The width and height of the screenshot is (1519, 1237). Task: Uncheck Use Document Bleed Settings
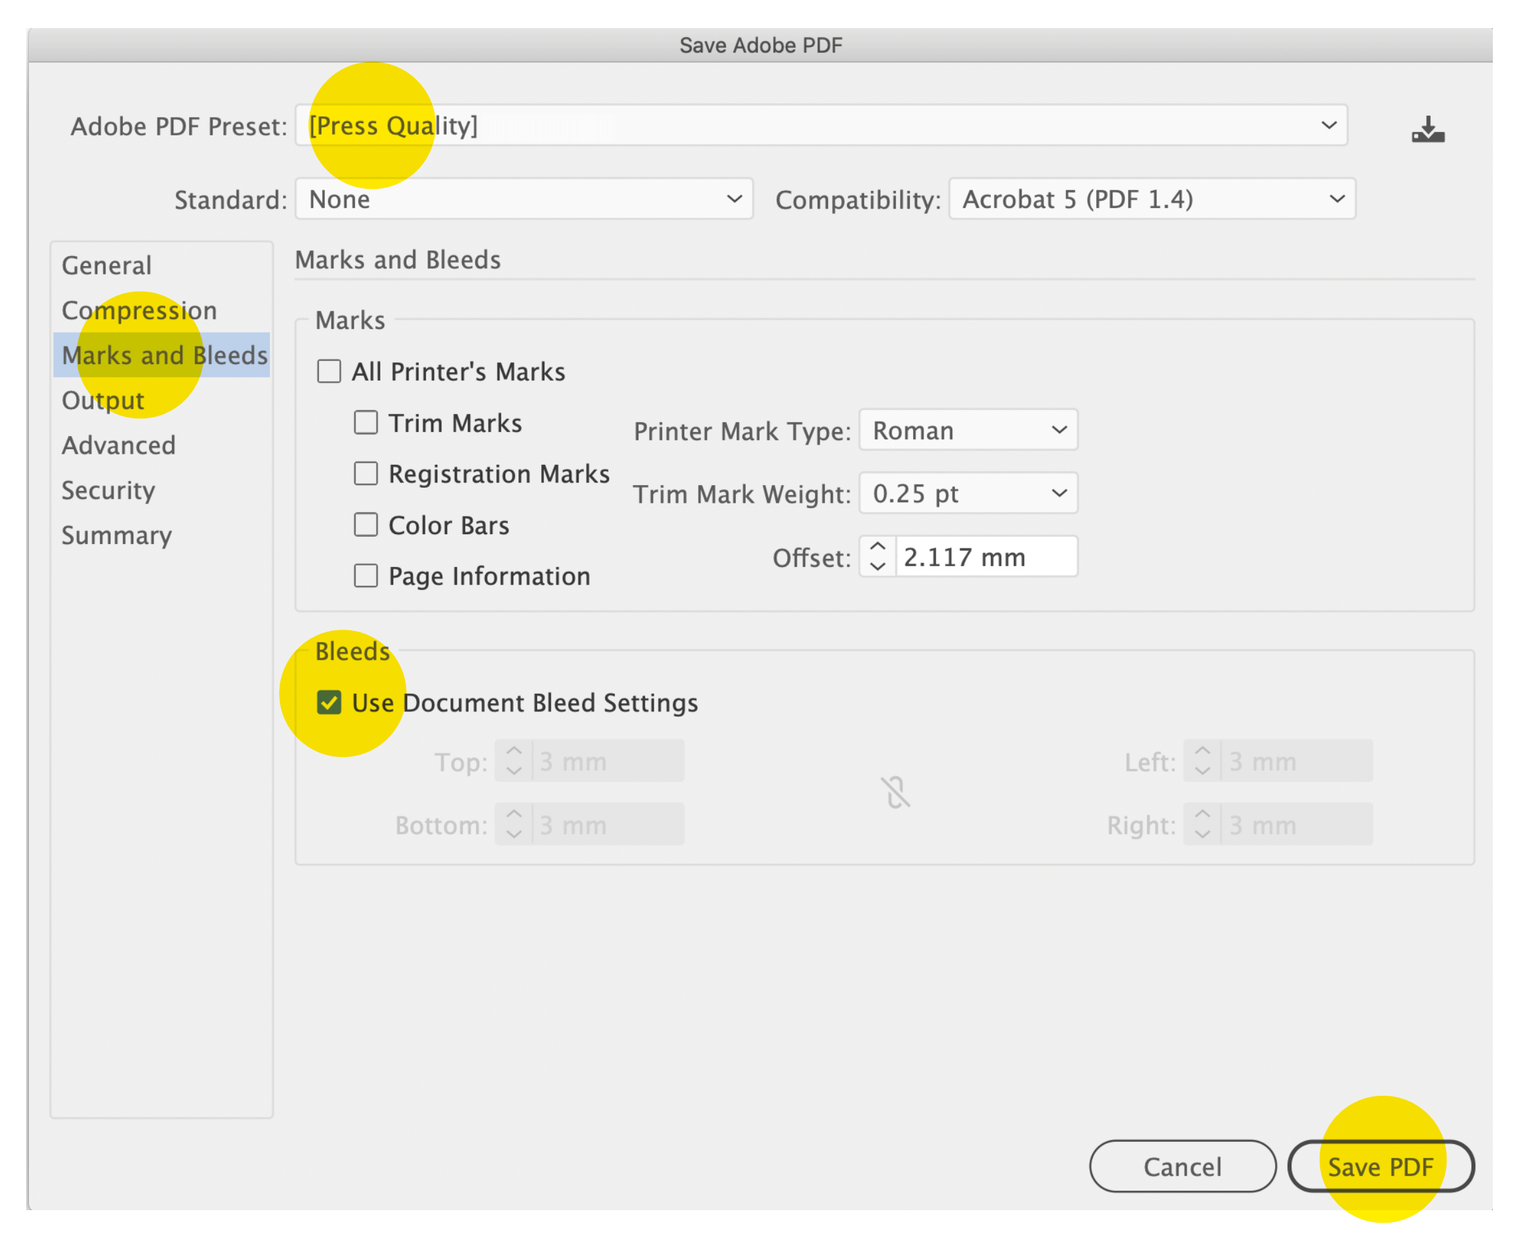click(329, 703)
